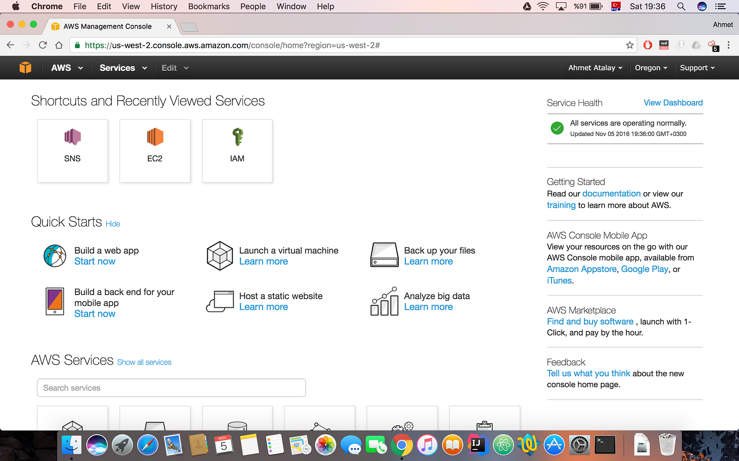739x461 pixels.
Task: Open the training link
Action: click(x=561, y=205)
